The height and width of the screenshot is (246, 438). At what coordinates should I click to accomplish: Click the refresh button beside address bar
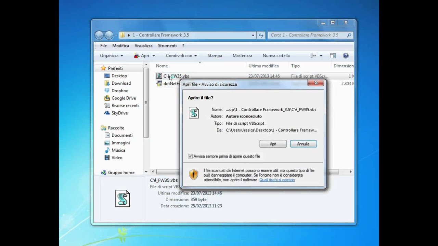tap(261, 35)
